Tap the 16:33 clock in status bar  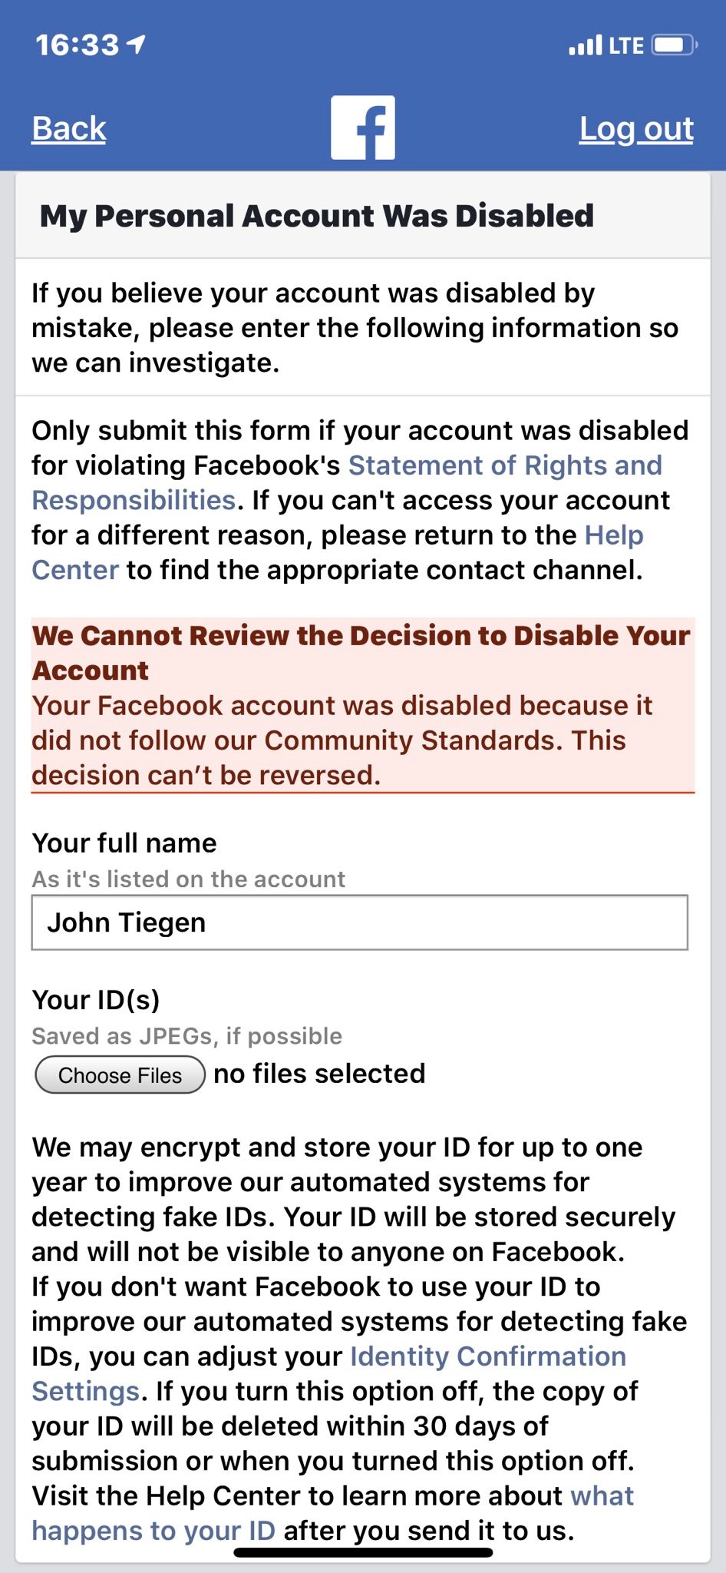coord(77,45)
